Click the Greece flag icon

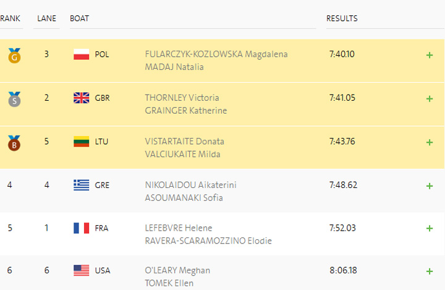(81, 185)
